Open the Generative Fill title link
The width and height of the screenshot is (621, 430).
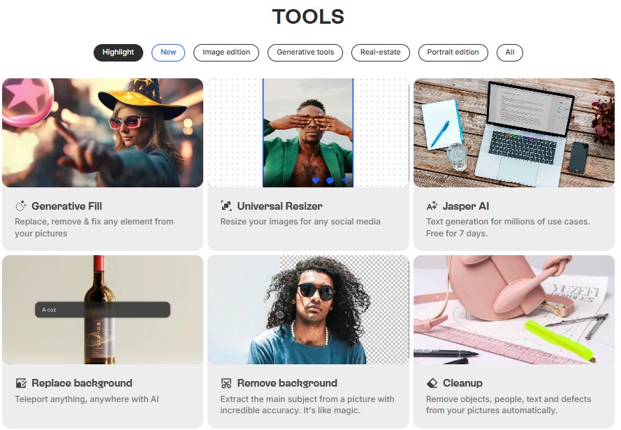[66, 206]
